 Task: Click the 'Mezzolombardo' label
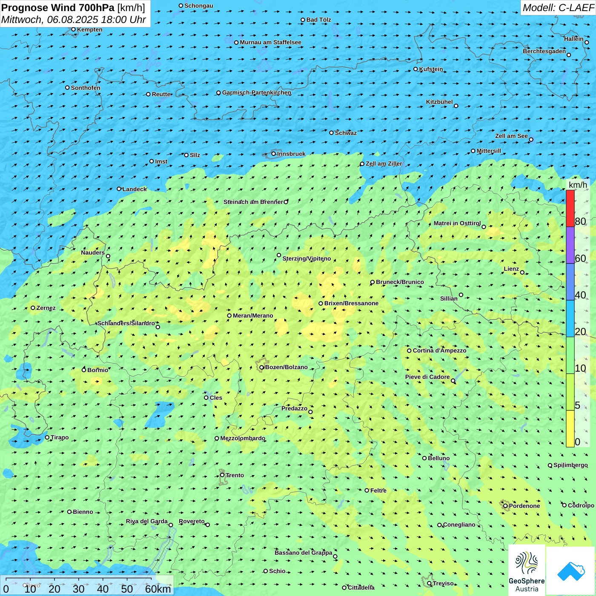[x=243, y=438]
